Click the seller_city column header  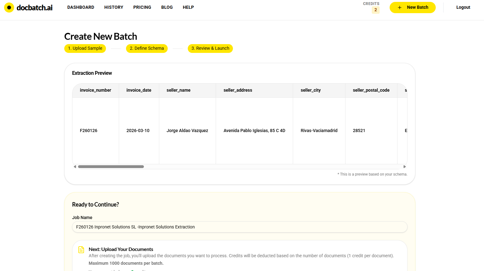319,90
